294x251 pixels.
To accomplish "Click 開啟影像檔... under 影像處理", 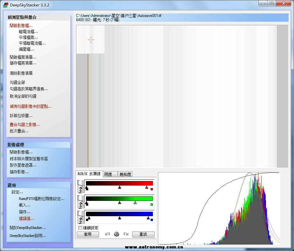I will (21, 152).
